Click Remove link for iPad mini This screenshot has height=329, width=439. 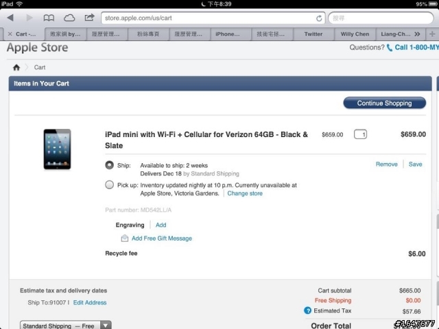(x=386, y=164)
